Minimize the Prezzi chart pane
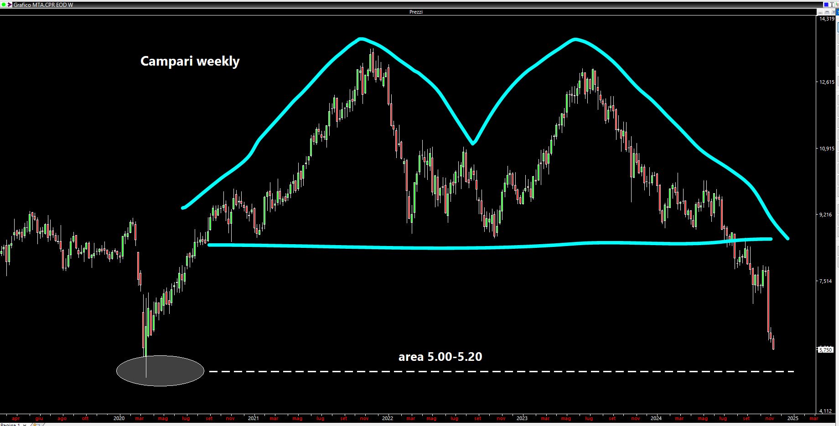Image resolution: width=839 pixels, height=426 pixels. click(x=820, y=12)
